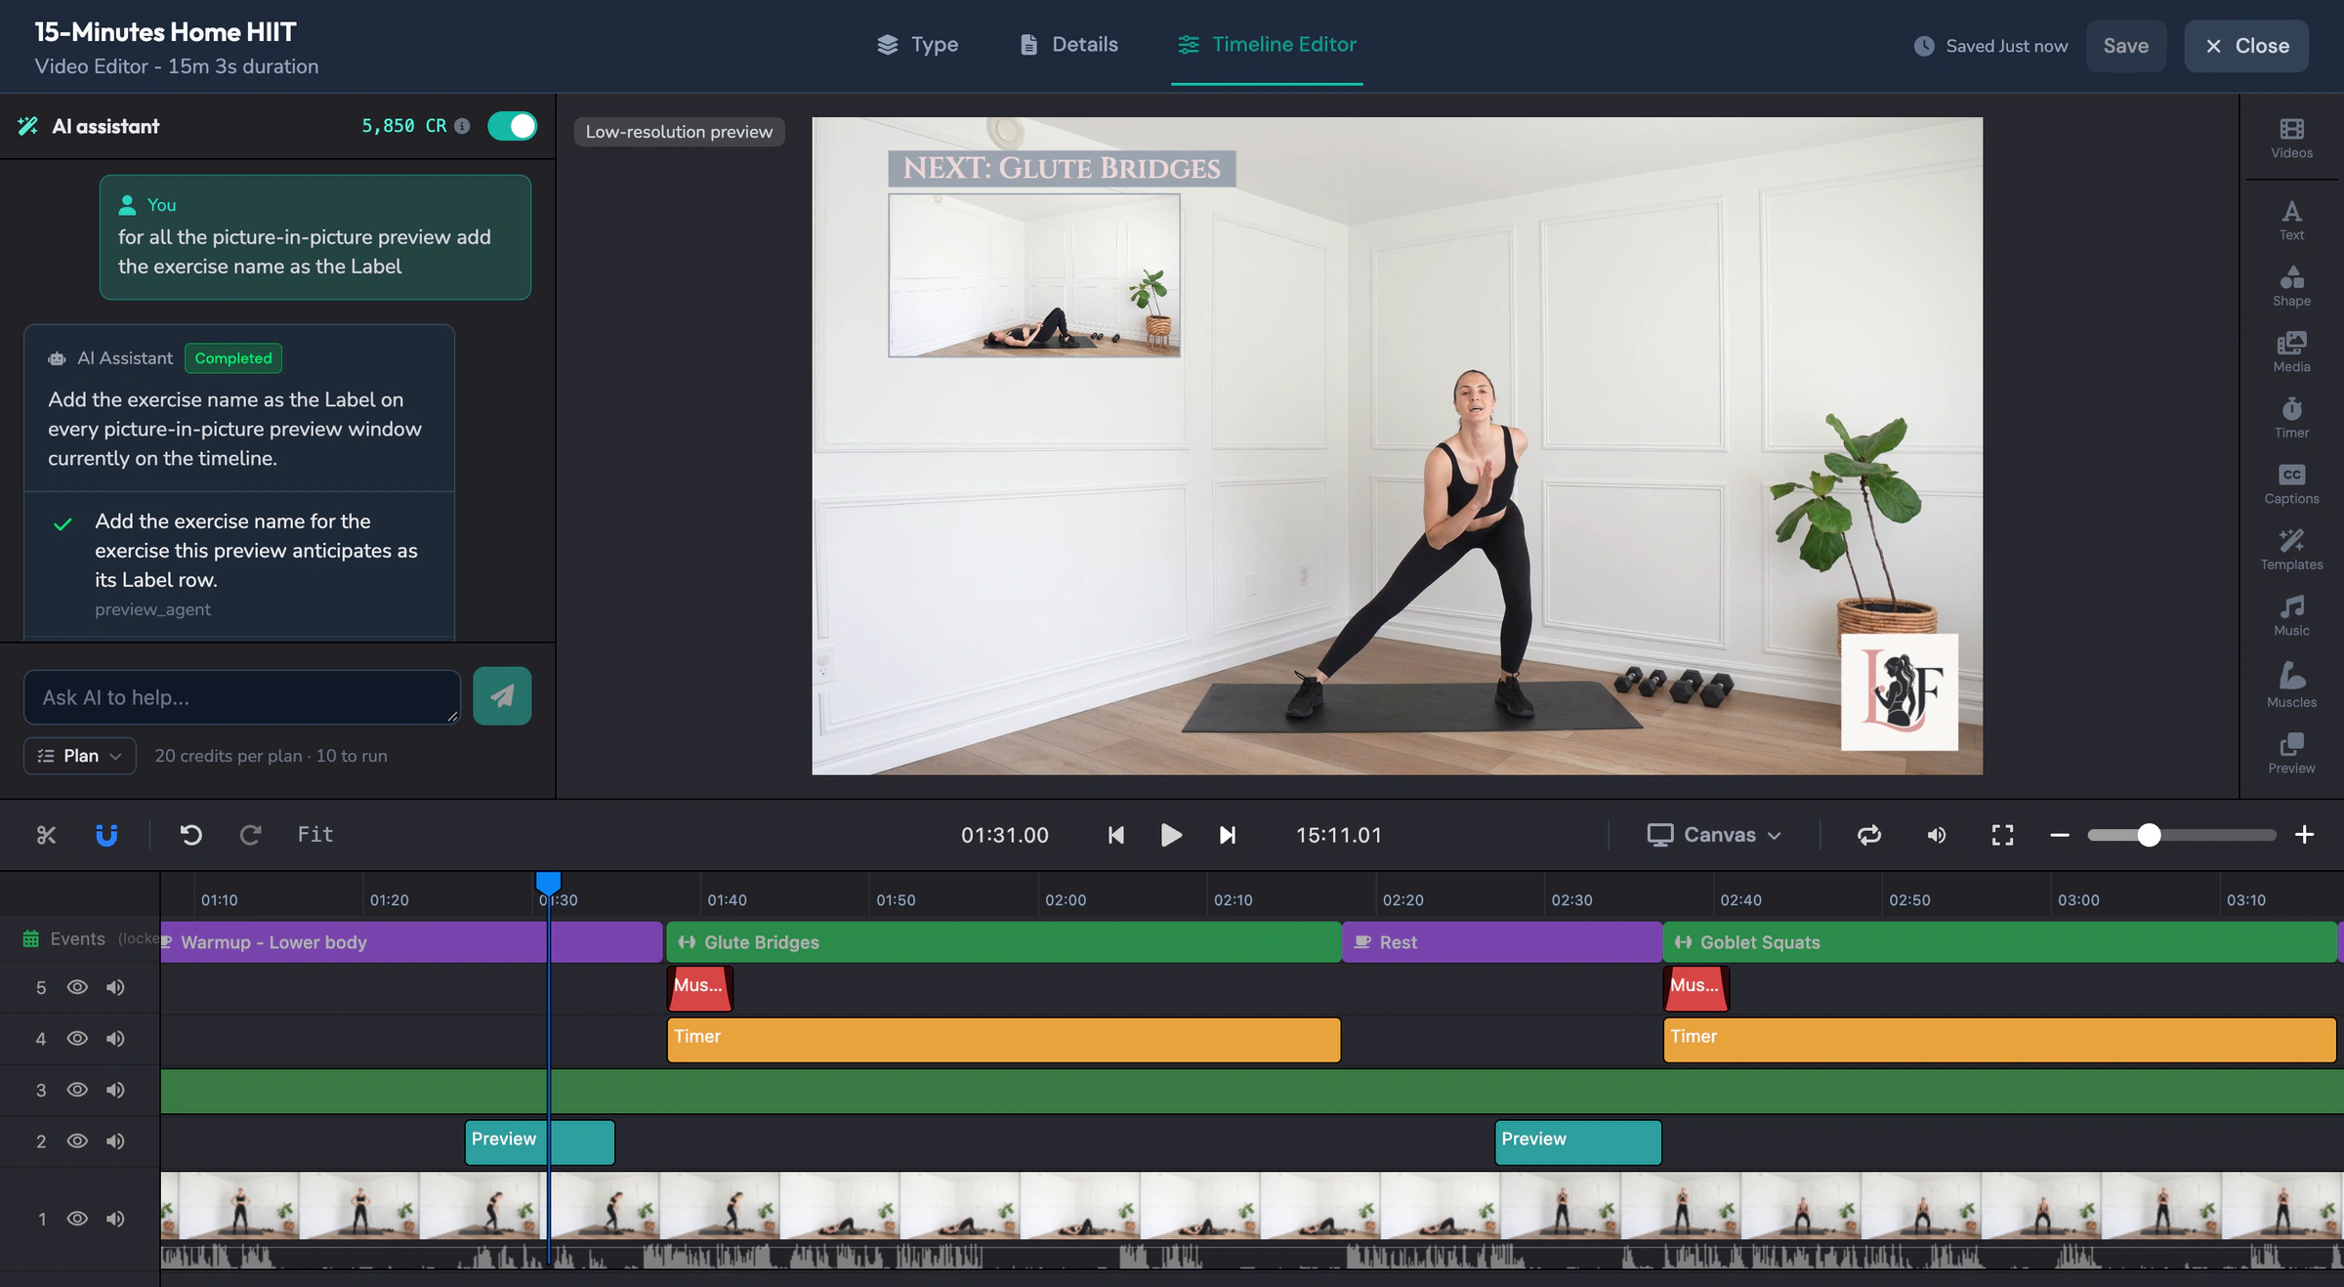Click the picture-in-picture preview window
The width and height of the screenshot is (2344, 1287).
[1033, 275]
